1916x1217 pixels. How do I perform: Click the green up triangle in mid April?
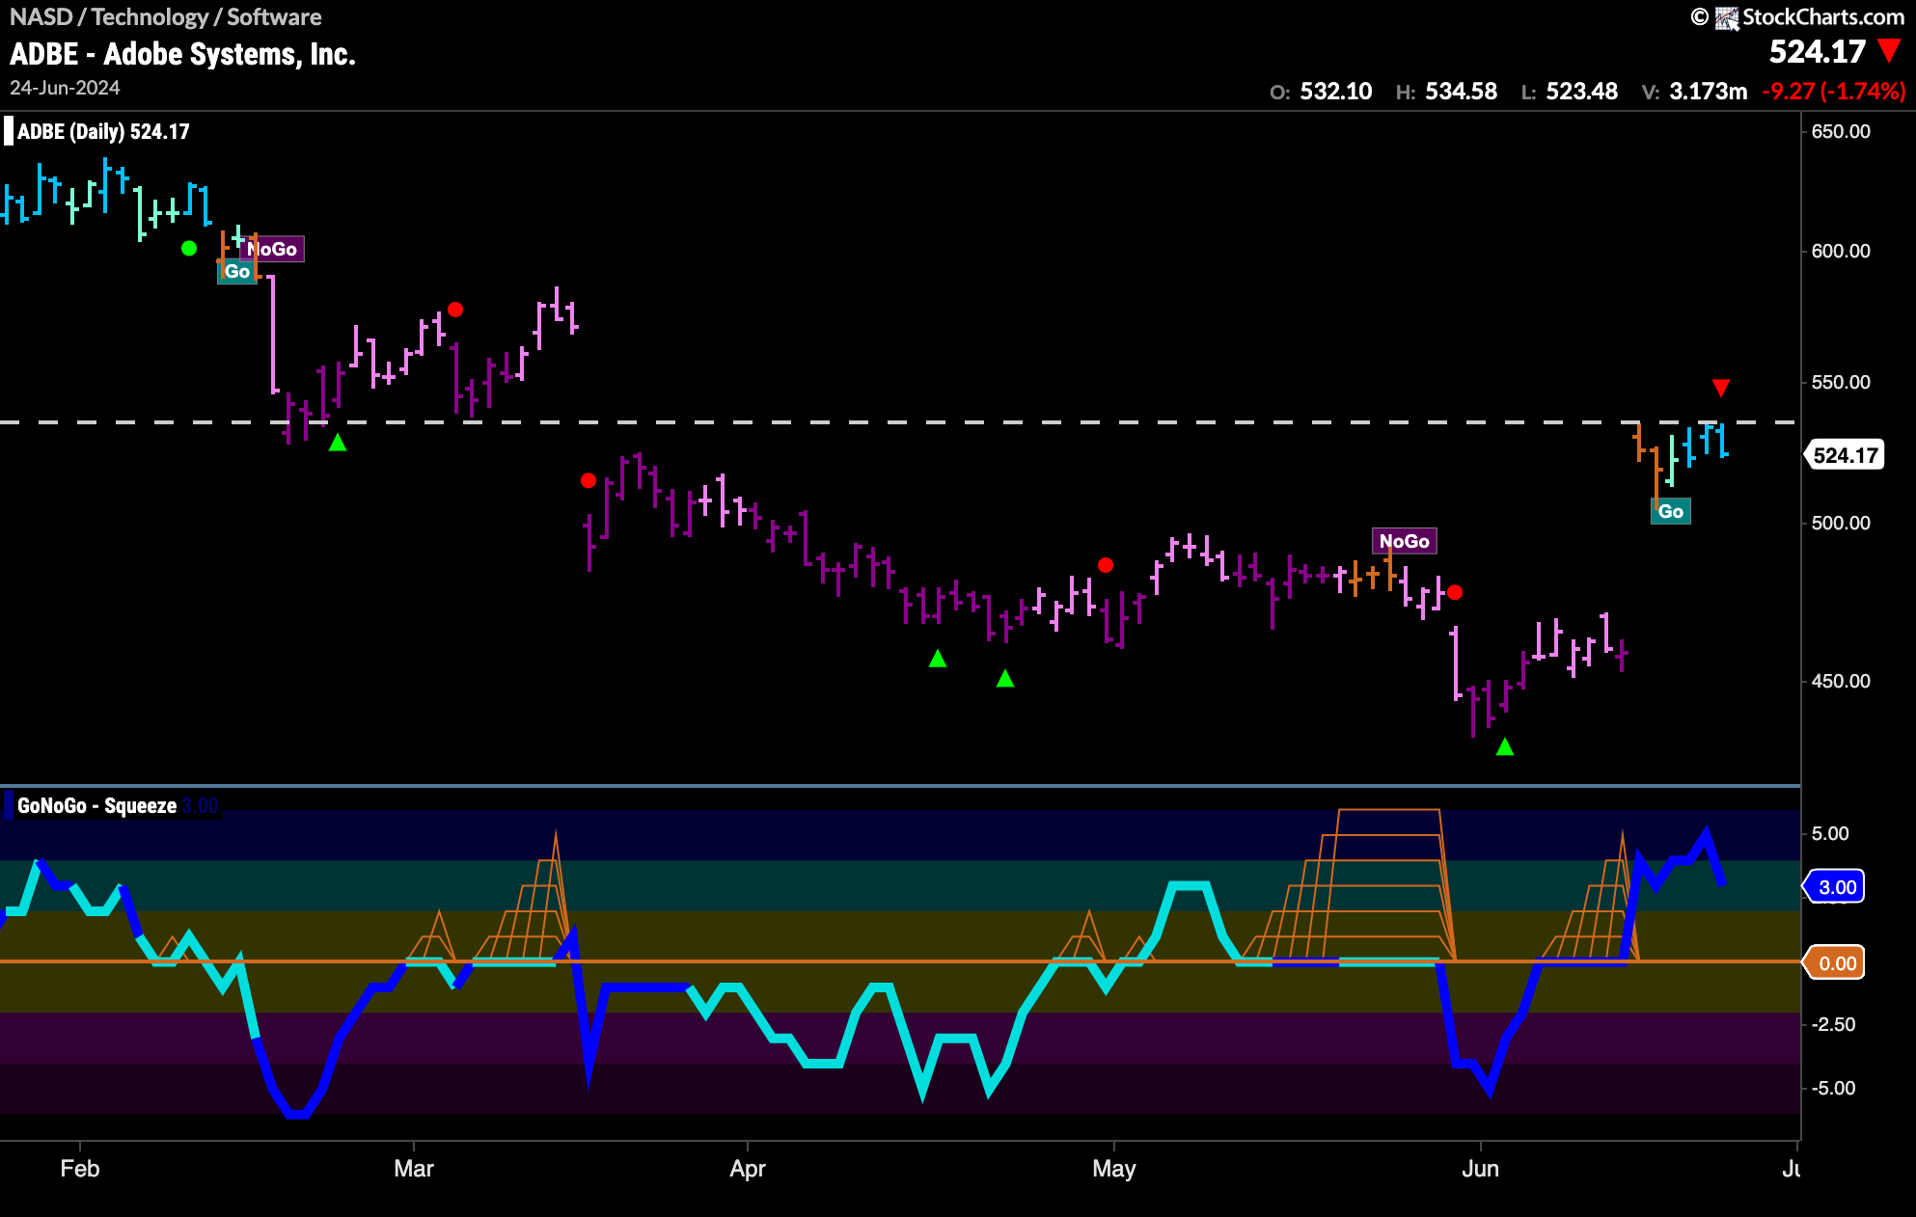(x=938, y=659)
